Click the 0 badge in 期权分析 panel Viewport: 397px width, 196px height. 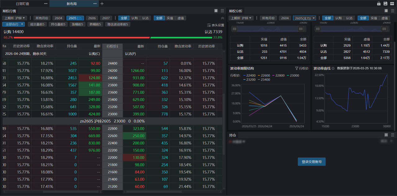[x=386, y=11]
